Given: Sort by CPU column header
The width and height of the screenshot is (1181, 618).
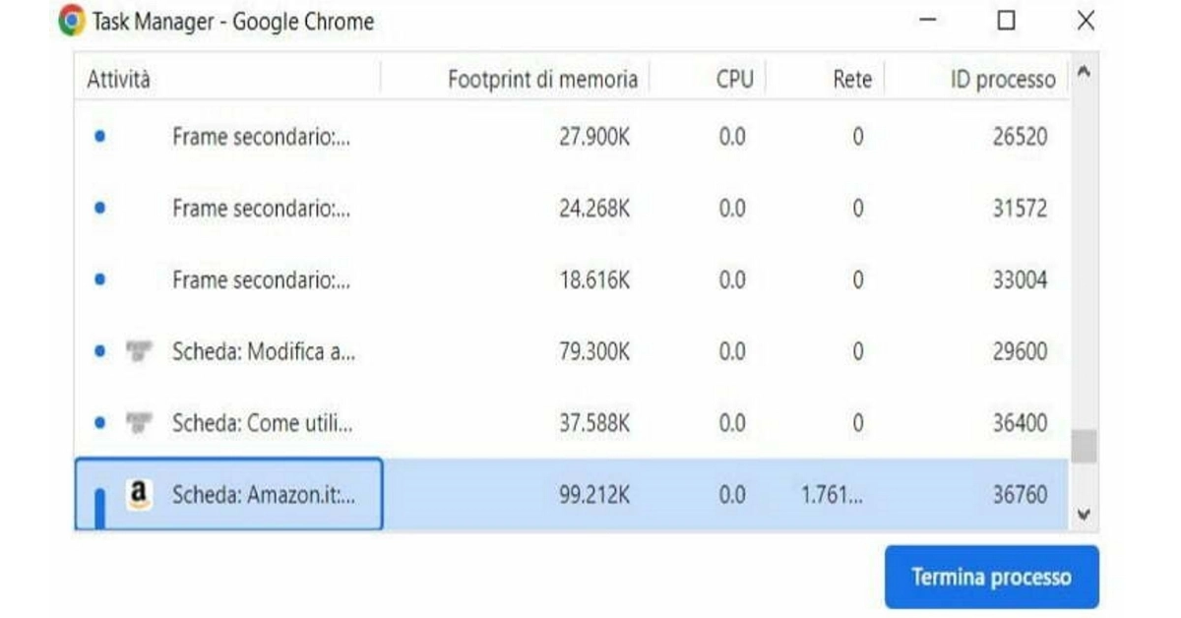Looking at the screenshot, I should [734, 80].
